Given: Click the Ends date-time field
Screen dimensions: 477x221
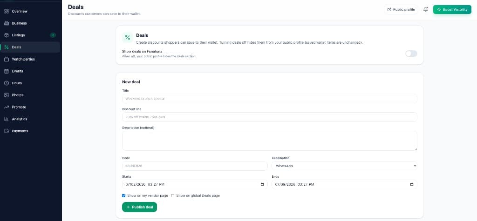Looking at the screenshot, I should (x=344, y=184).
